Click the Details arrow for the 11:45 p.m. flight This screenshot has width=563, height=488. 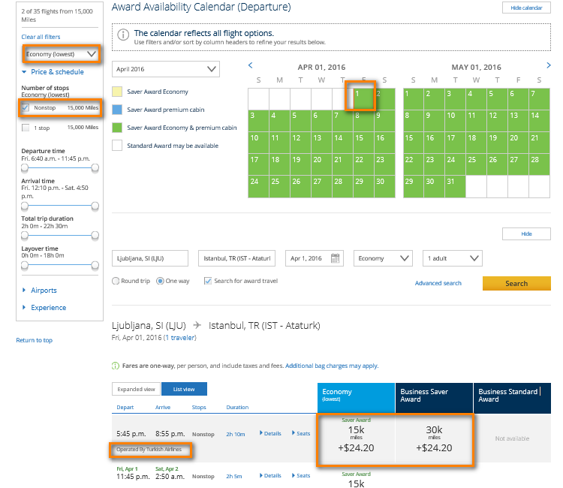point(271,475)
